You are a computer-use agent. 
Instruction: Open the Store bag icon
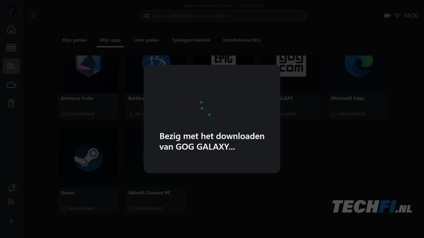11,103
